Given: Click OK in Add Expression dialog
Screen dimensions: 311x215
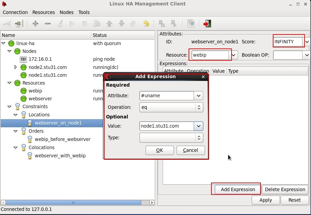Looking at the screenshot, I should [160, 150].
